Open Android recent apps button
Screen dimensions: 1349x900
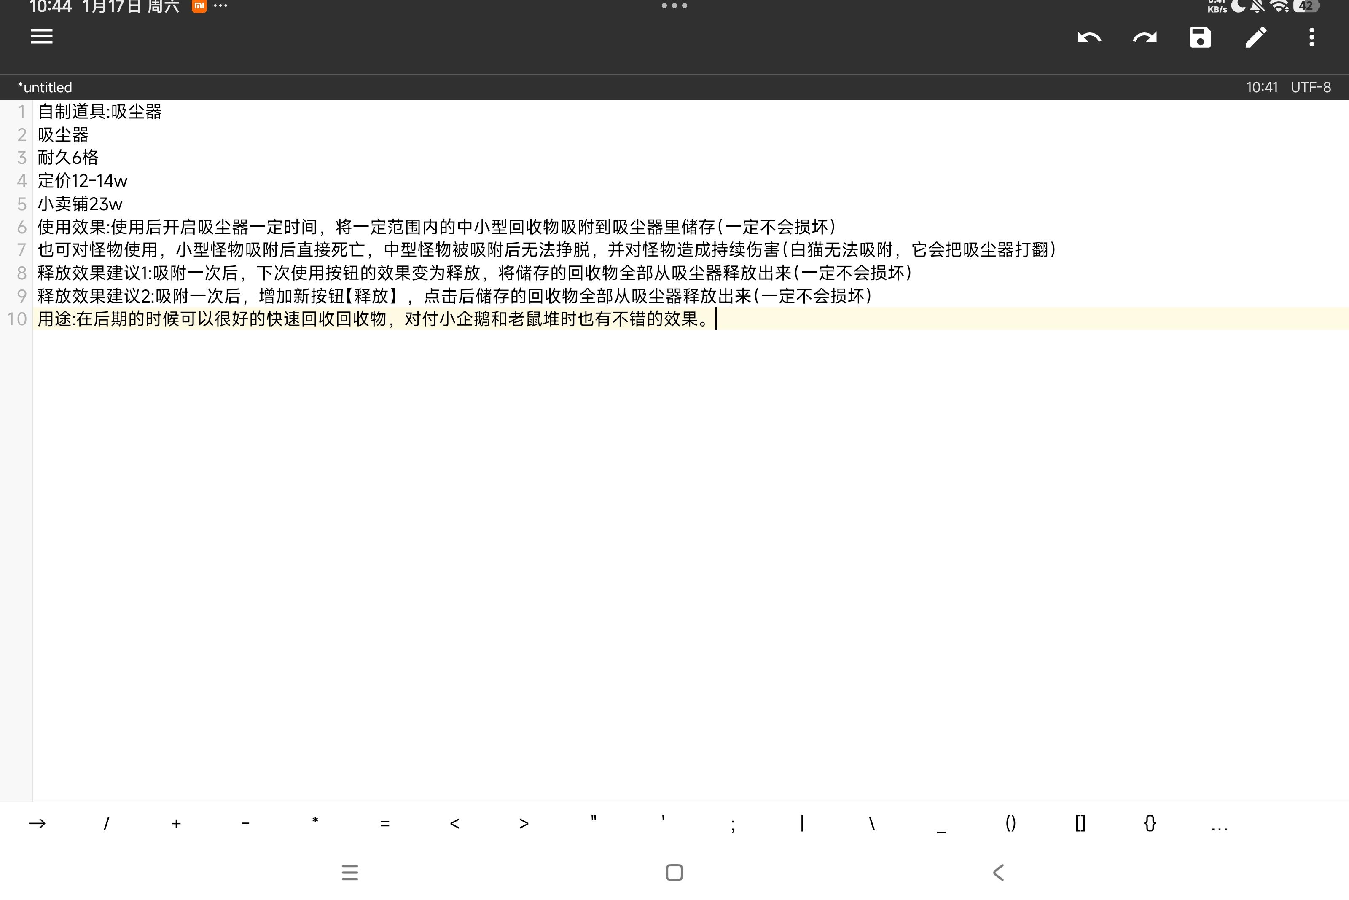[350, 873]
